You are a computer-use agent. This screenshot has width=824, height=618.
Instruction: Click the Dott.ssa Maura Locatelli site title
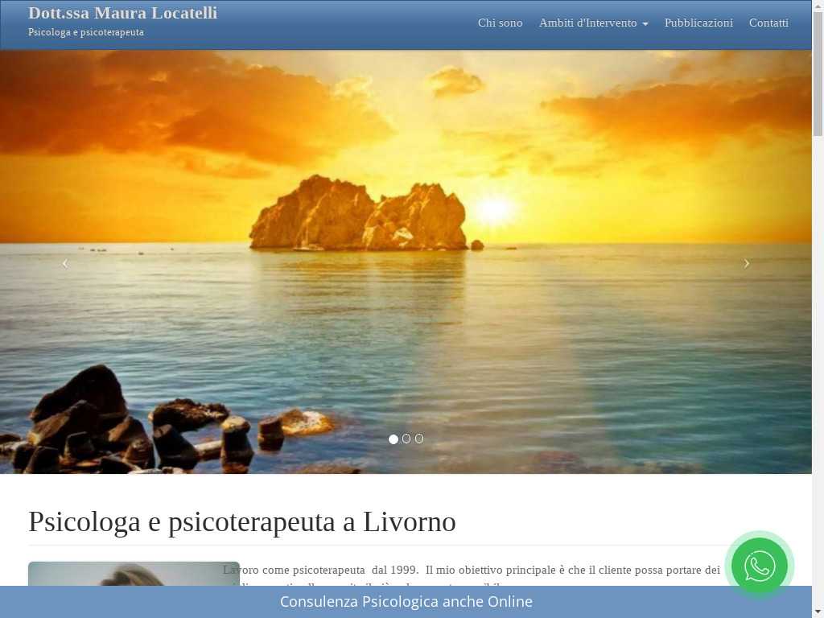[122, 13]
